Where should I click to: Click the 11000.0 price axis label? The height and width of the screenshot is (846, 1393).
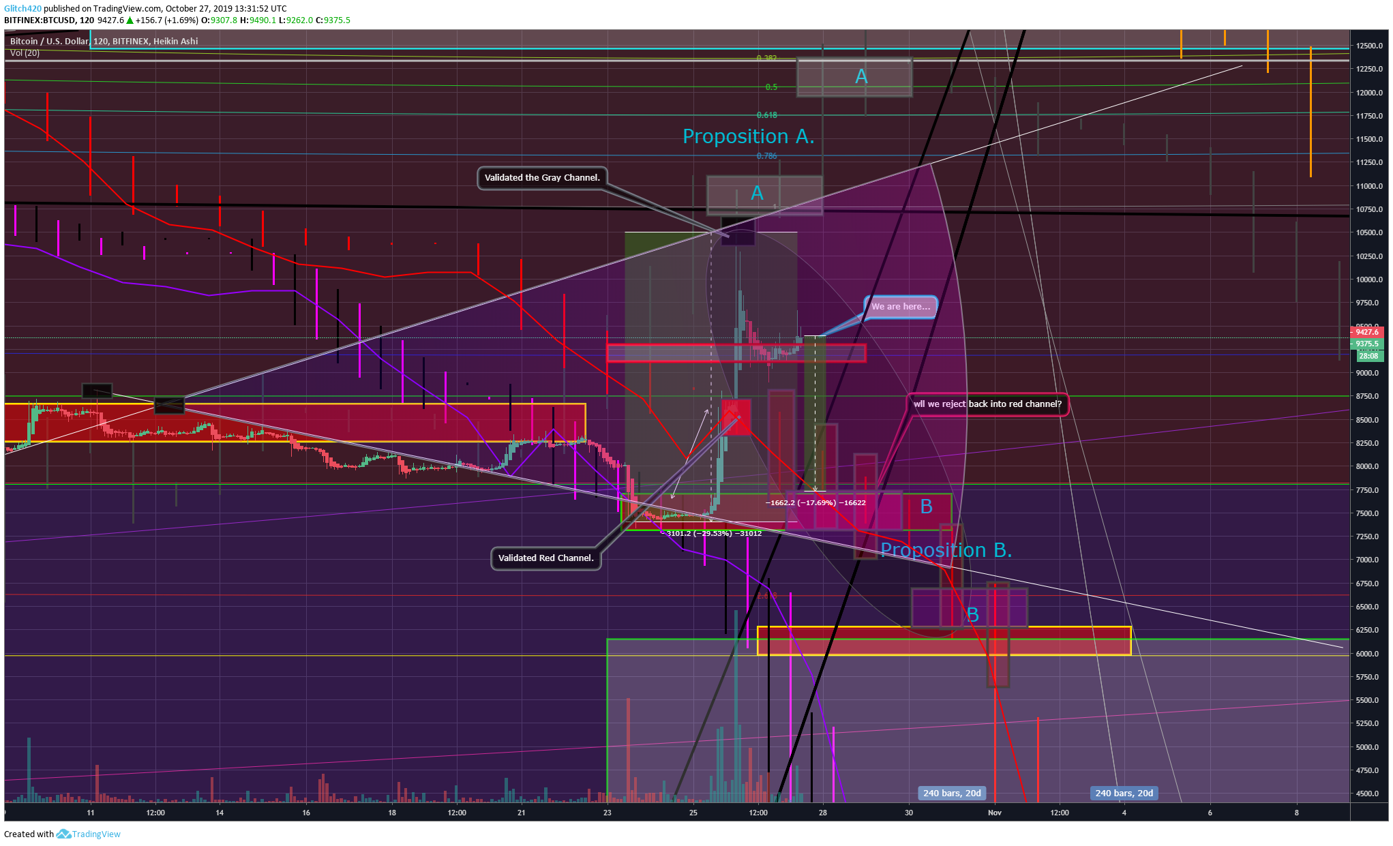pos(1369,186)
